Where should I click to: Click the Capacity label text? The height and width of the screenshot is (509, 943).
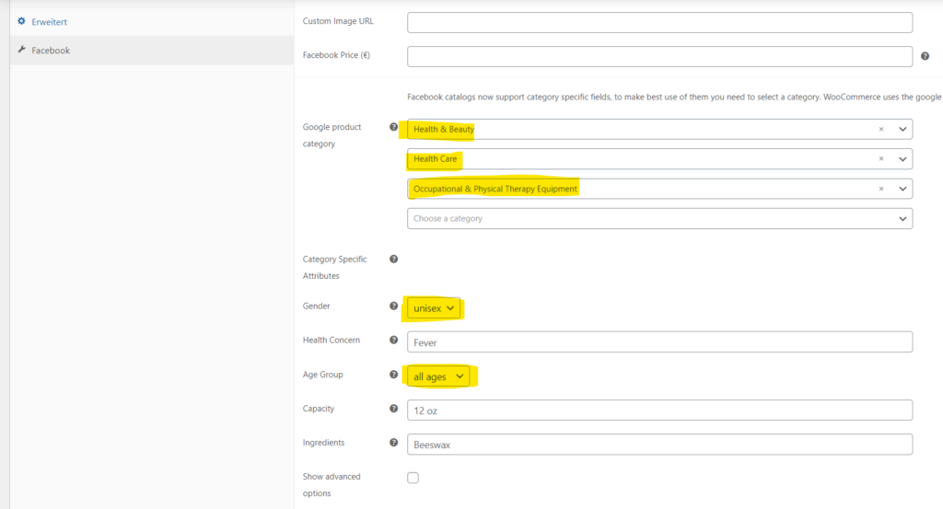[x=318, y=409]
